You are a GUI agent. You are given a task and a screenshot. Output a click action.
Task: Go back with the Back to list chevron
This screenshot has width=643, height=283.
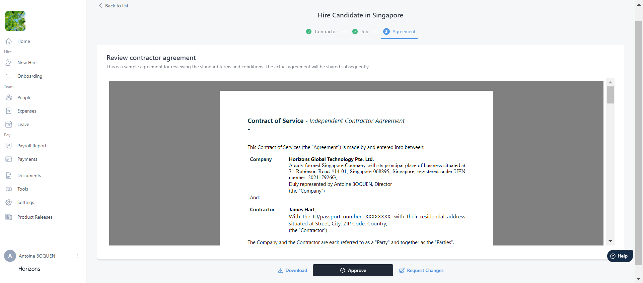tap(100, 6)
